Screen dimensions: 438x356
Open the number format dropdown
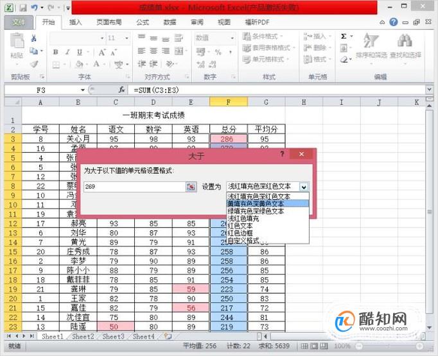[232, 38]
